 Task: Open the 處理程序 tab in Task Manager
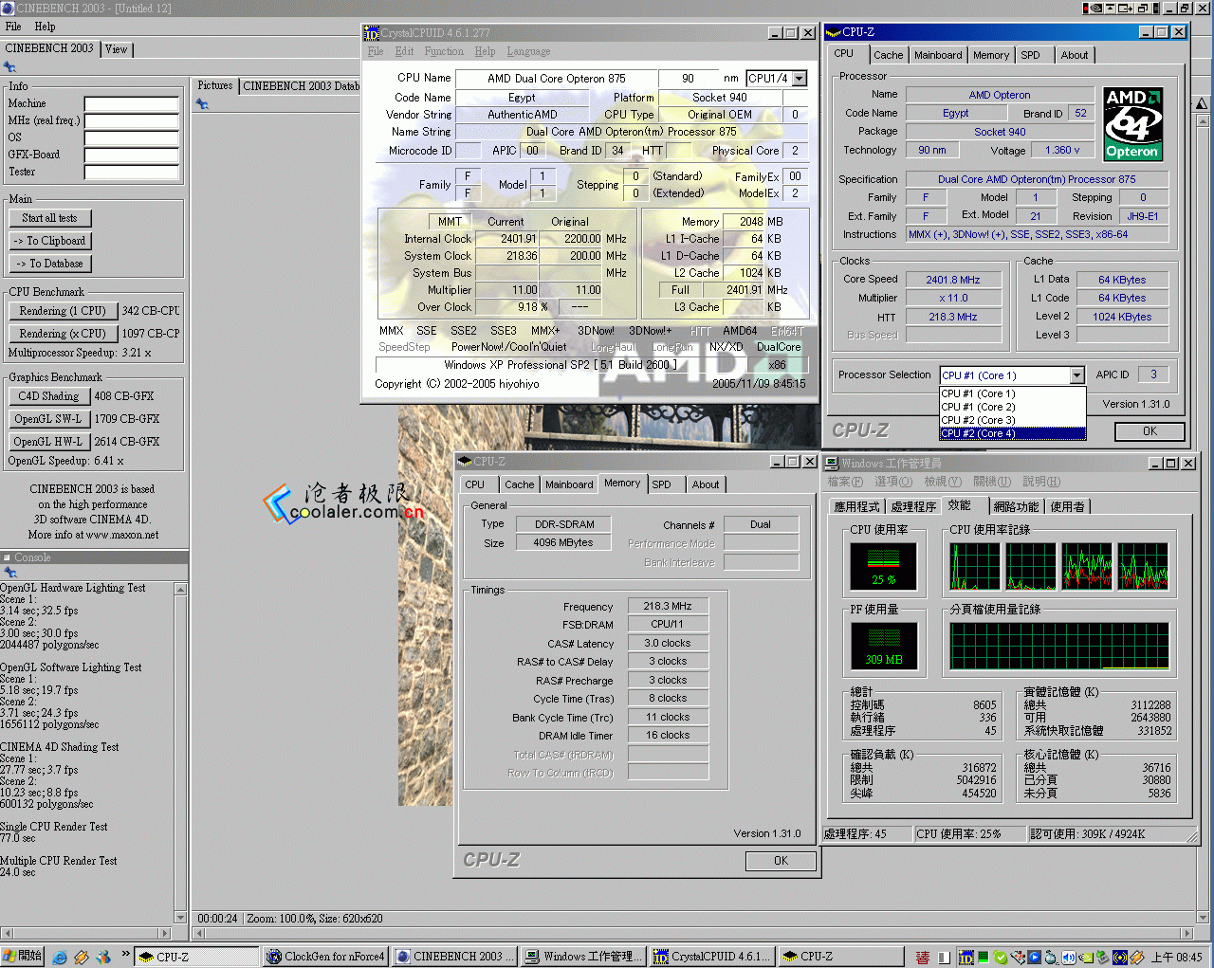pyautogui.click(x=913, y=507)
